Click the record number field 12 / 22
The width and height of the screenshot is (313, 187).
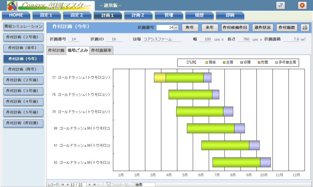pos(78,185)
